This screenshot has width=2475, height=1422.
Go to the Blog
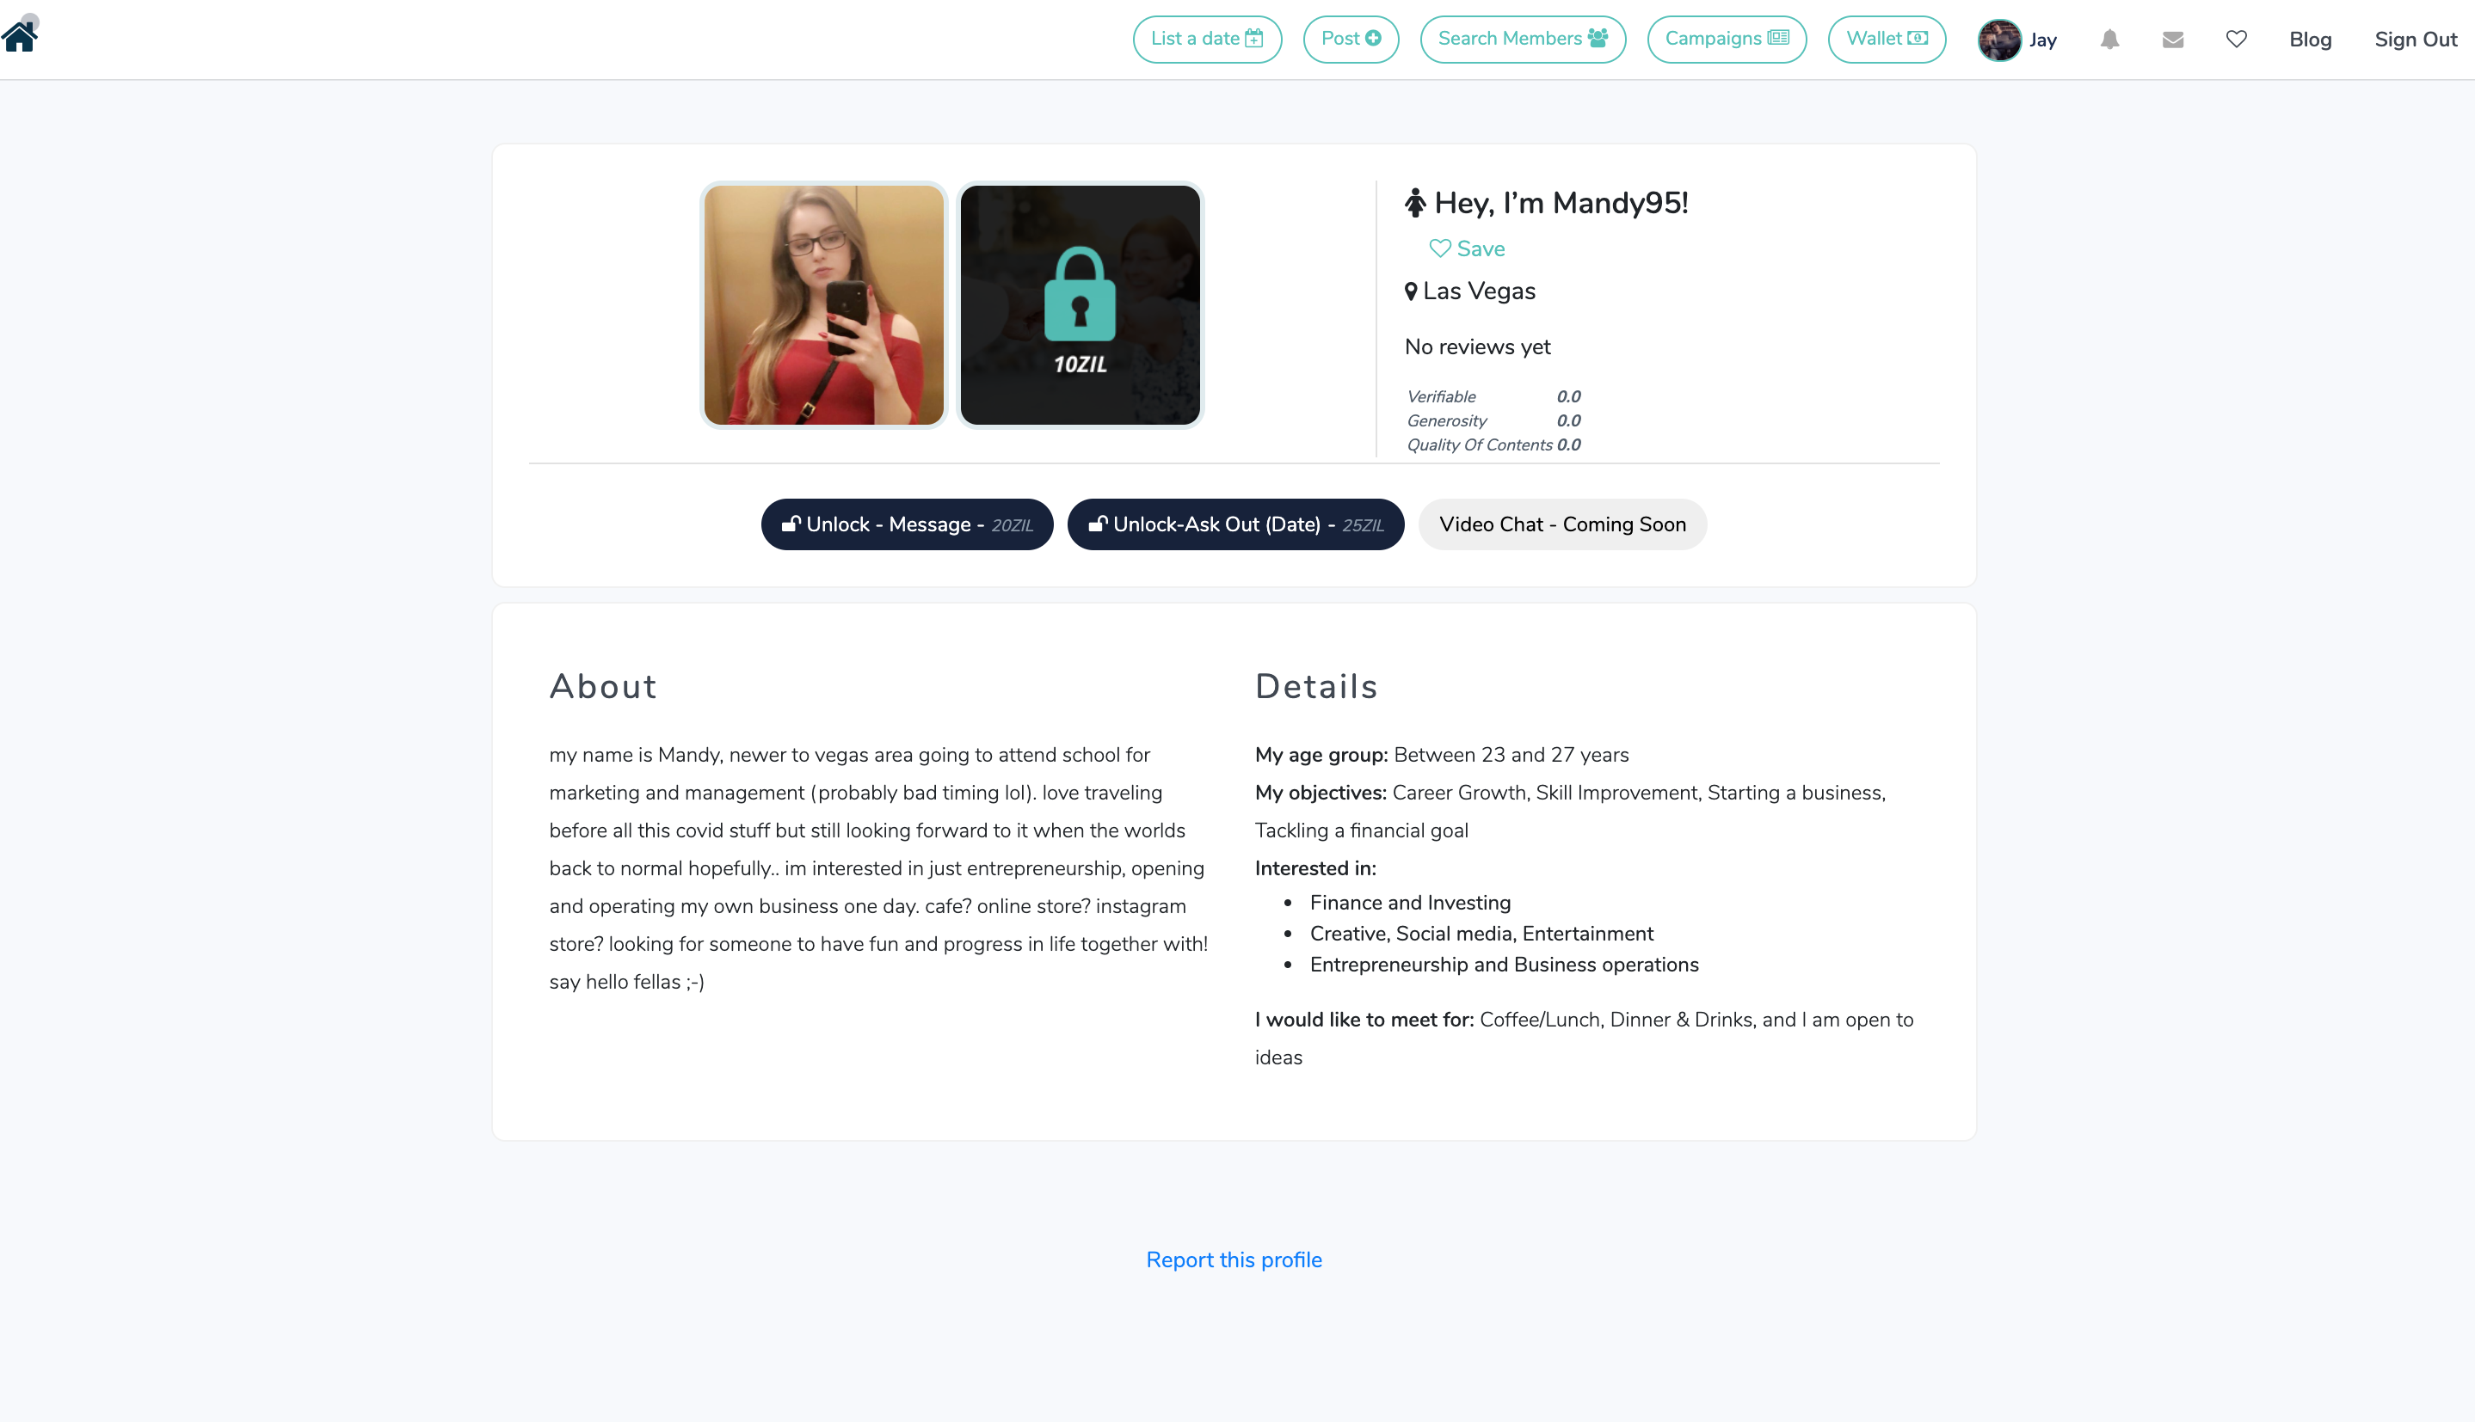2310,39
